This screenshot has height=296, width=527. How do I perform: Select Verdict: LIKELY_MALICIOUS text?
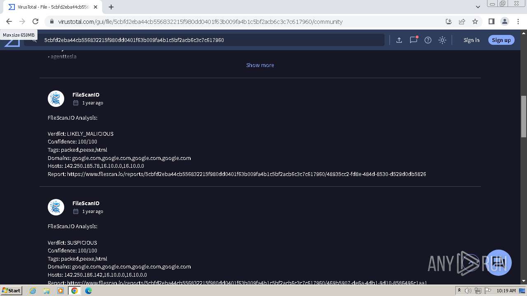80,134
